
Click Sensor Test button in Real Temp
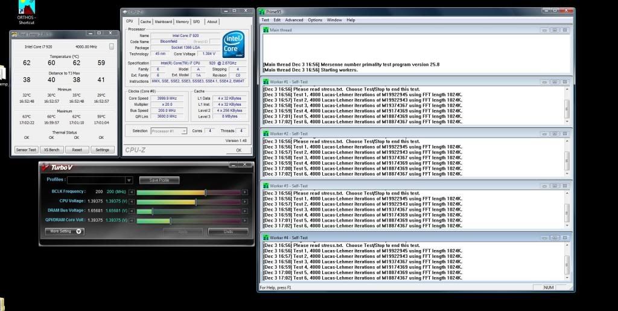point(27,150)
